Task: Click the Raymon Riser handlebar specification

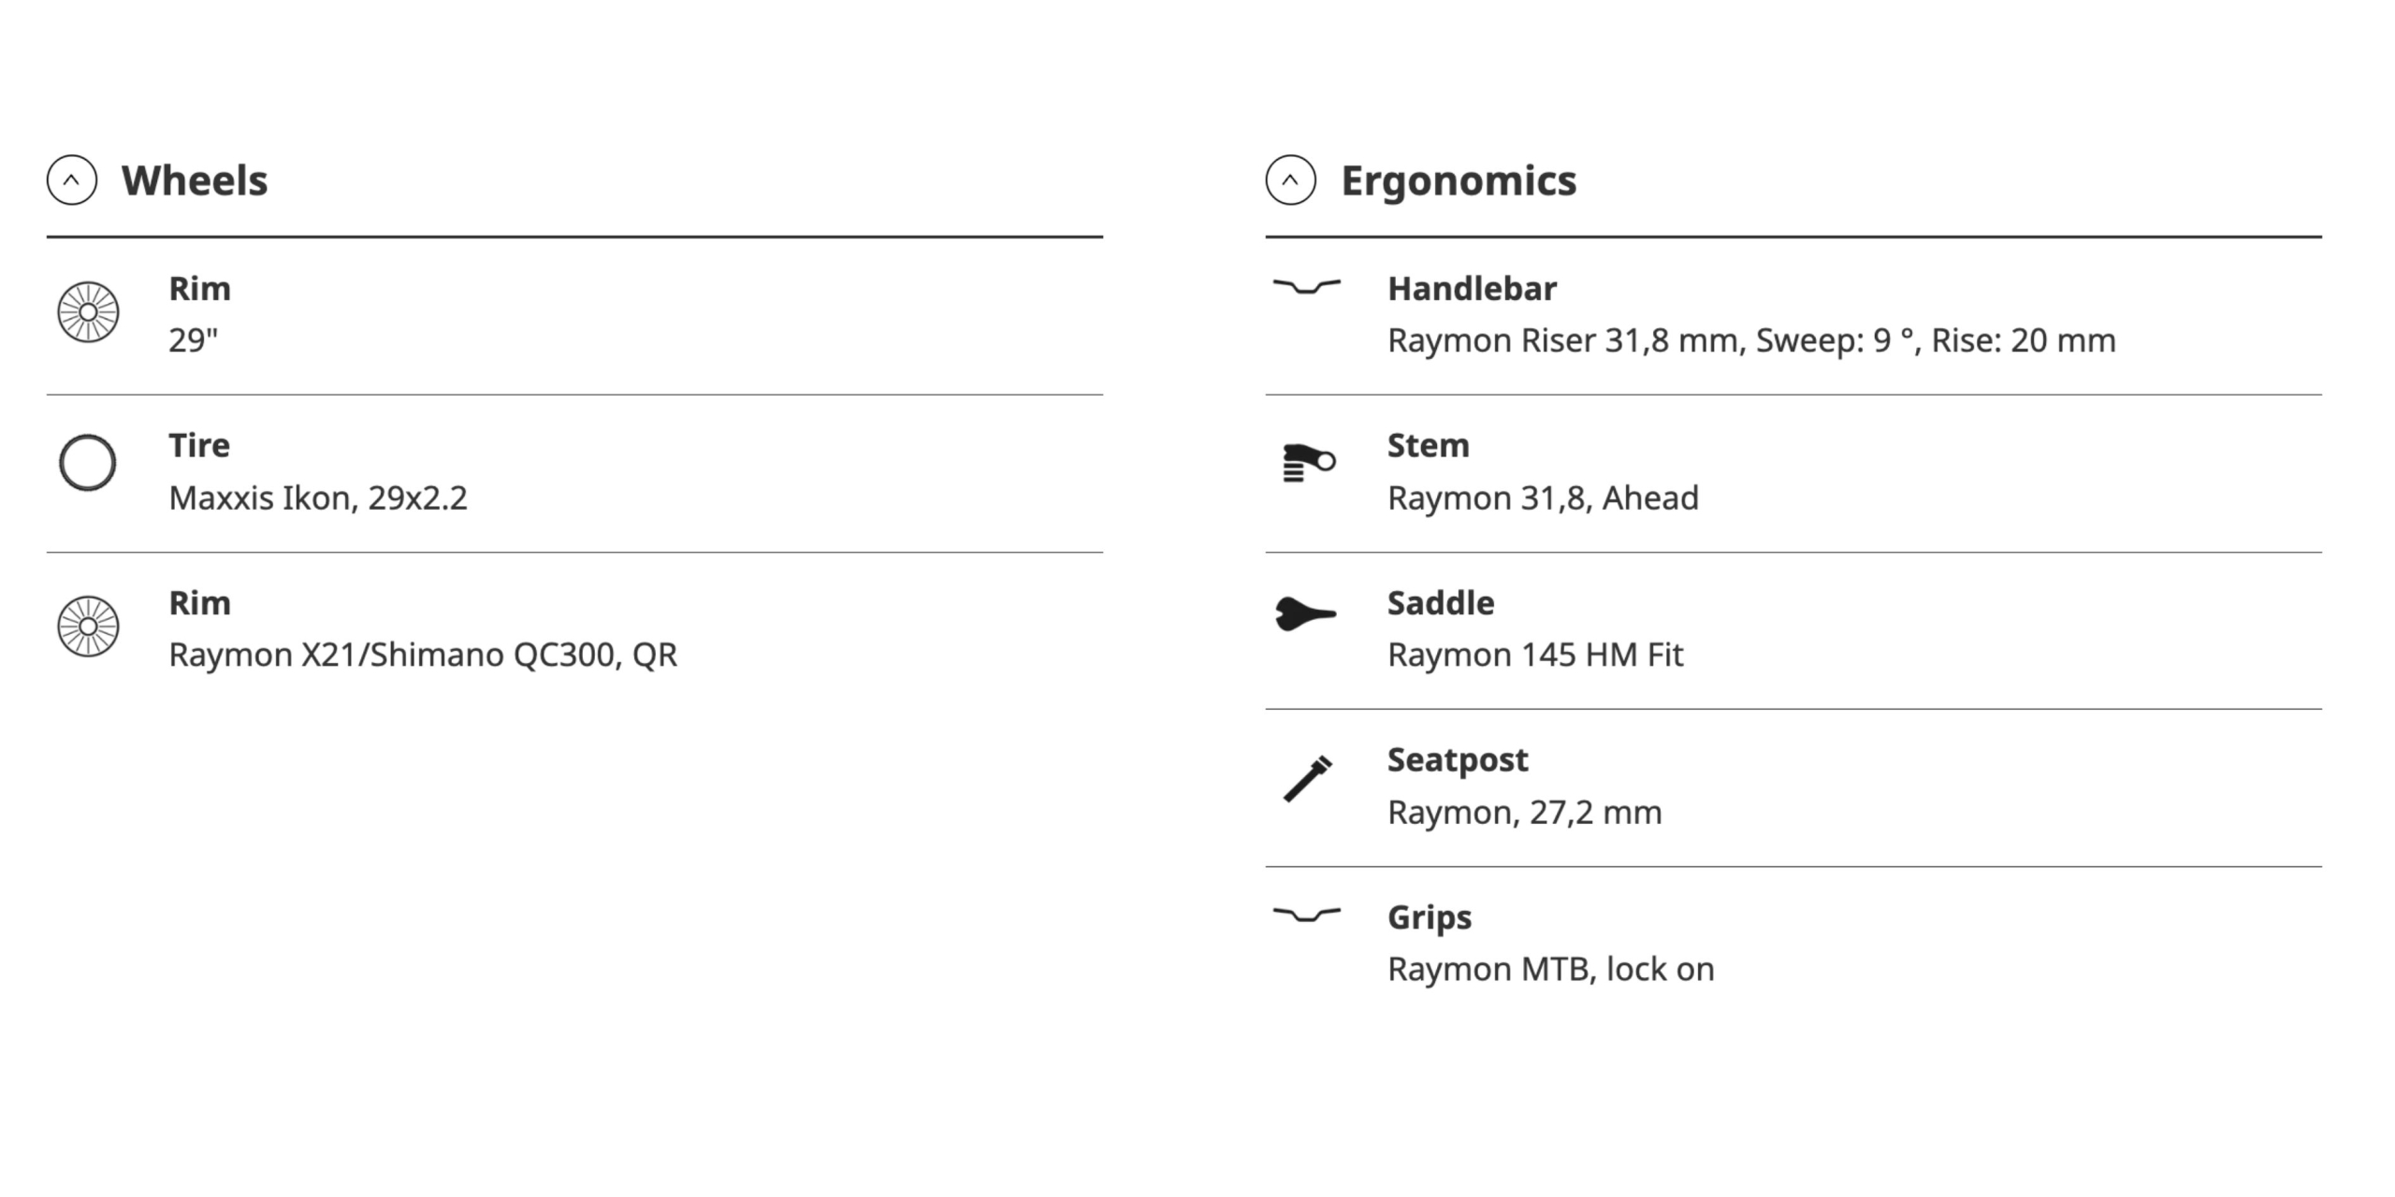Action: pyautogui.click(x=1751, y=340)
